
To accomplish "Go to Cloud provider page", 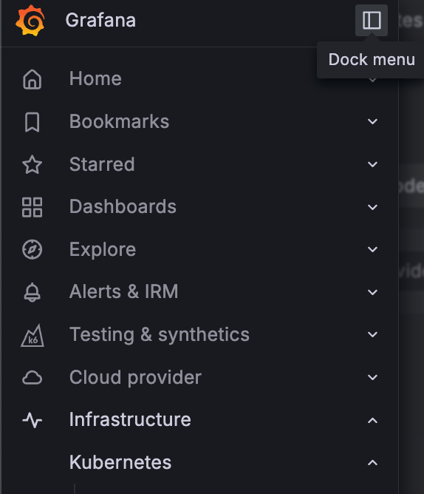I will (x=135, y=377).
